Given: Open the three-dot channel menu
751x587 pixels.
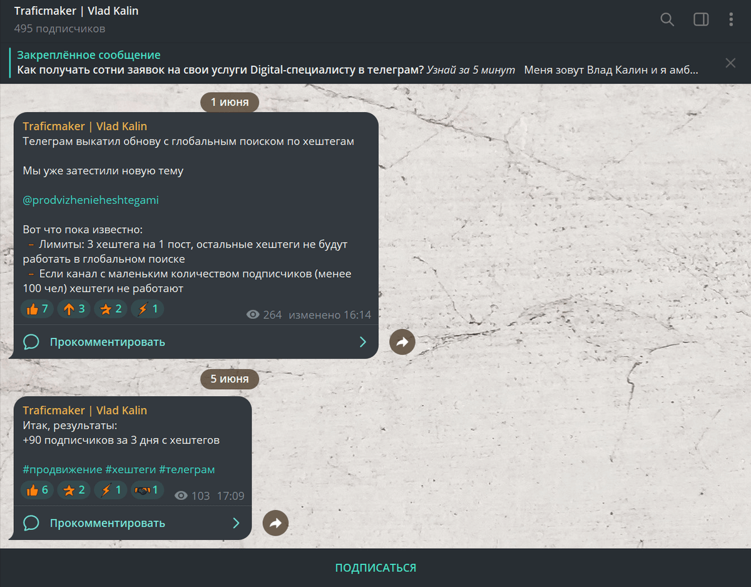Looking at the screenshot, I should [x=730, y=19].
